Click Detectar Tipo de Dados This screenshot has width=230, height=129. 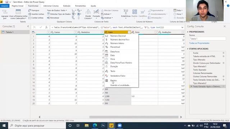pos(59,14)
